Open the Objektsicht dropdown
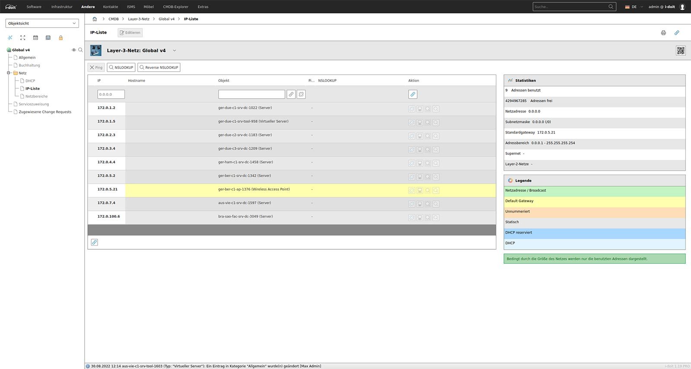The image size is (691, 369). click(42, 23)
